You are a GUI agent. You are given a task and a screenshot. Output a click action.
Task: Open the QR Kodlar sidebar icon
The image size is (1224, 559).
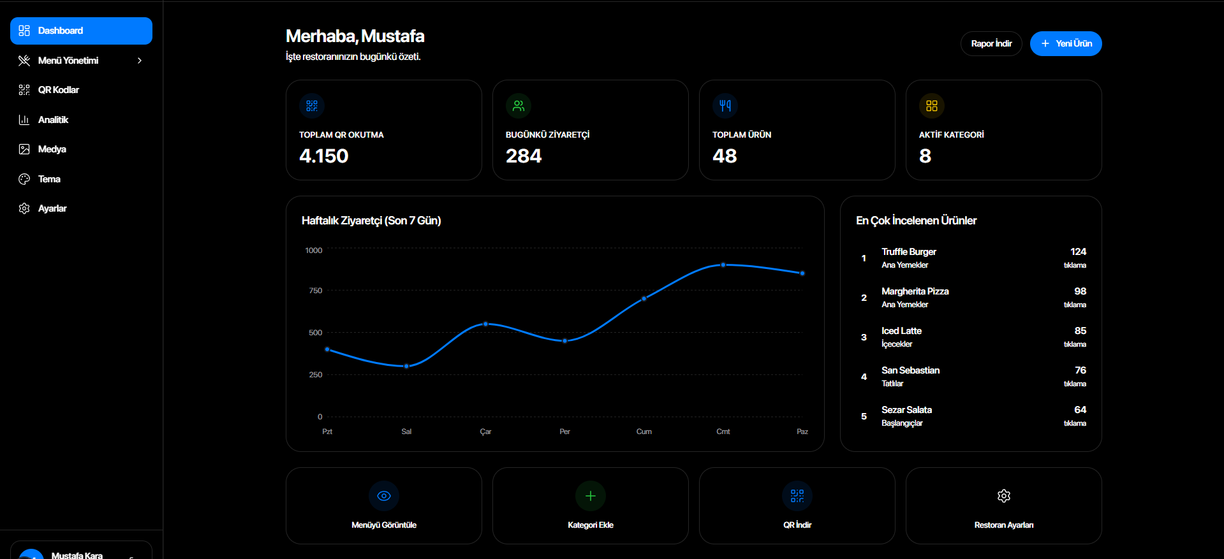[24, 90]
